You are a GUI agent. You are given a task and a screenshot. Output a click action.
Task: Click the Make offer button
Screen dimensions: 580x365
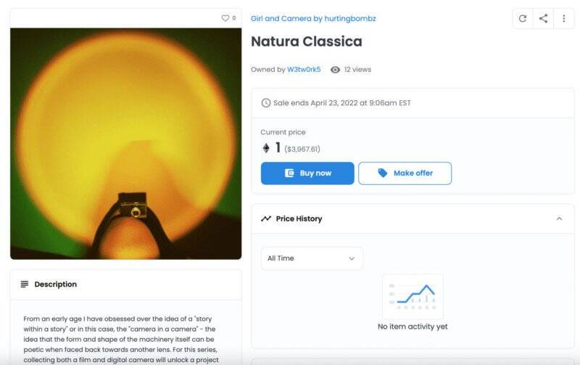click(x=405, y=173)
